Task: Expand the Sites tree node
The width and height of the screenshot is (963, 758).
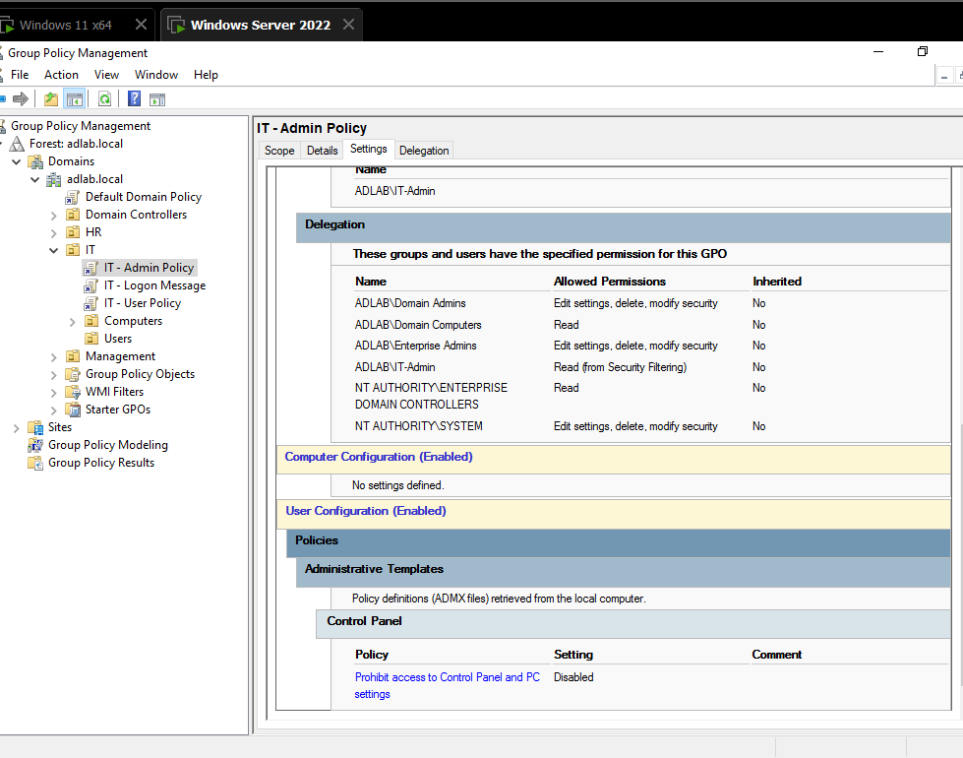Action: tap(17, 428)
